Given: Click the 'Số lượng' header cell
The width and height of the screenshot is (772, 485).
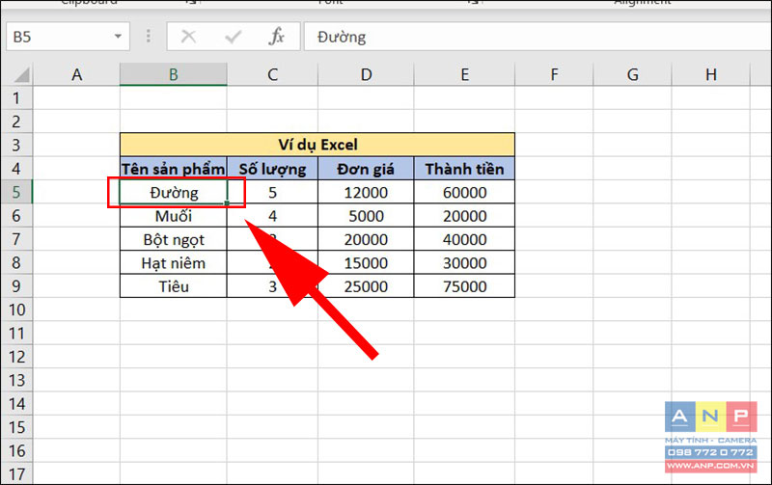Looking at the screenshot, I should [x=272, y=169].
